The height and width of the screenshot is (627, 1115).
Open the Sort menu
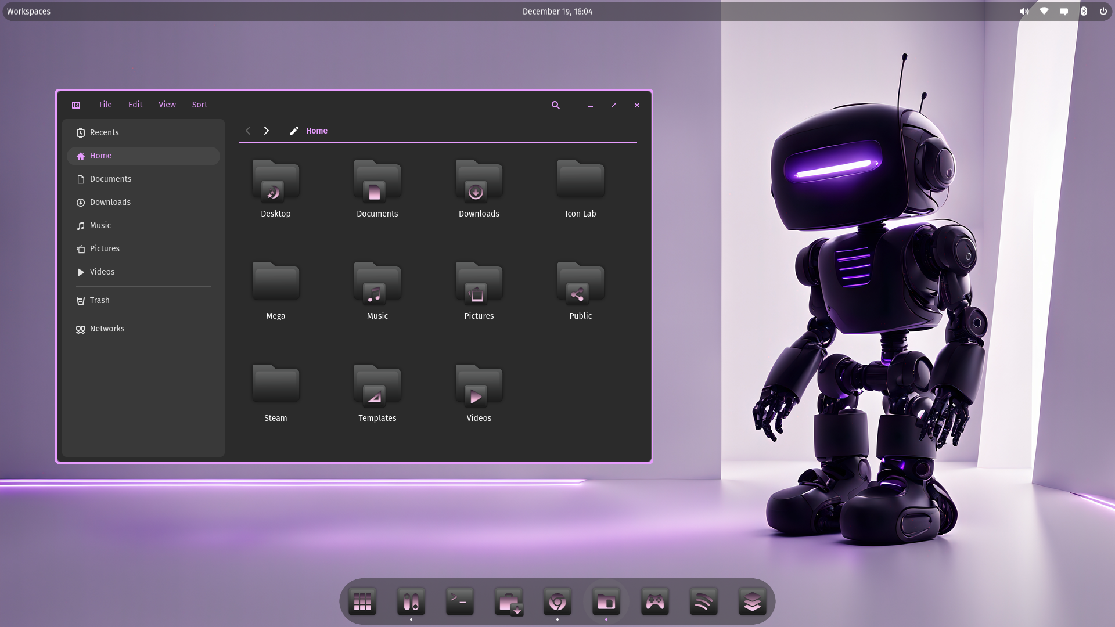coord(200,105)
